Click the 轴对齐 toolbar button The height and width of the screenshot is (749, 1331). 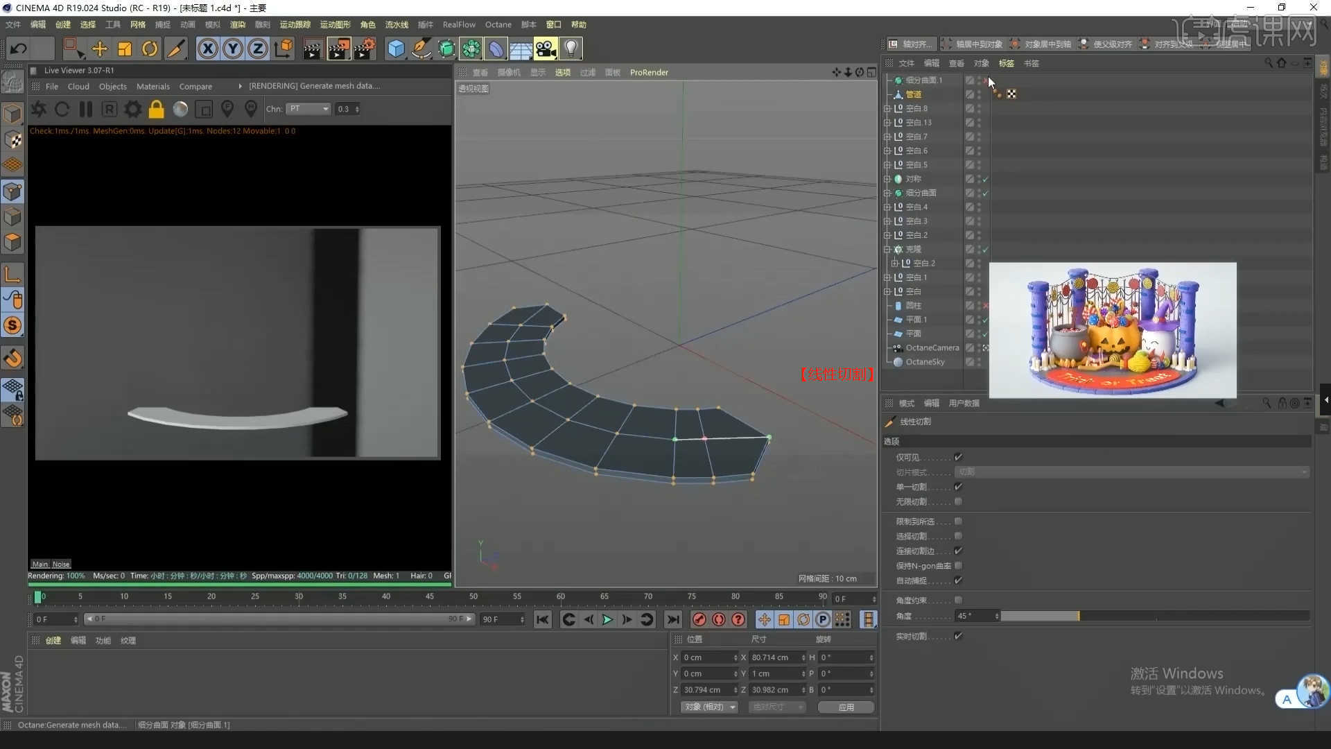(910, 44)
